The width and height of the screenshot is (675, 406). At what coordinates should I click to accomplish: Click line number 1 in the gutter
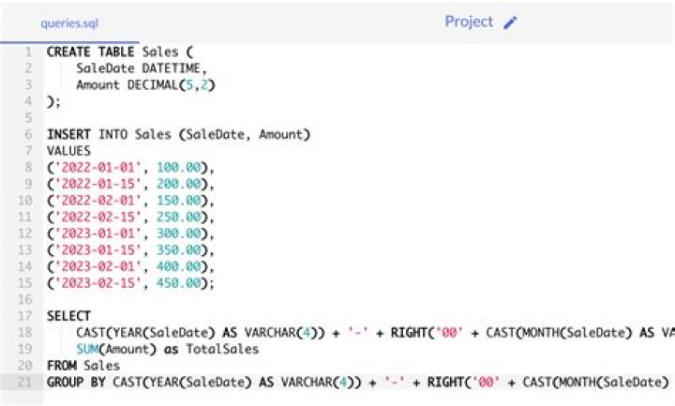click(x=28, y=53)
